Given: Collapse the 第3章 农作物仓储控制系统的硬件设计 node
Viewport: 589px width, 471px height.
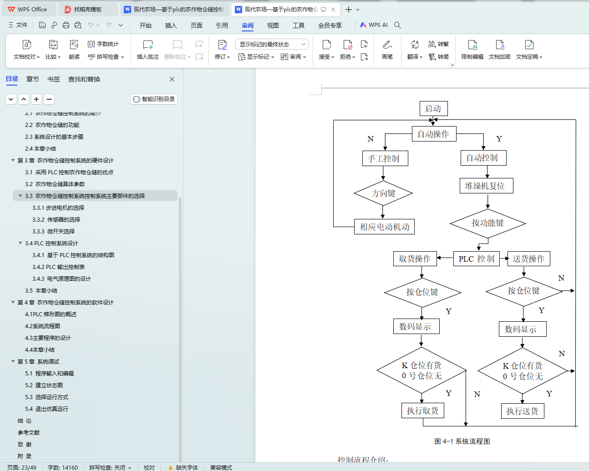Looking at the screenshot, I should pos(13,160).
